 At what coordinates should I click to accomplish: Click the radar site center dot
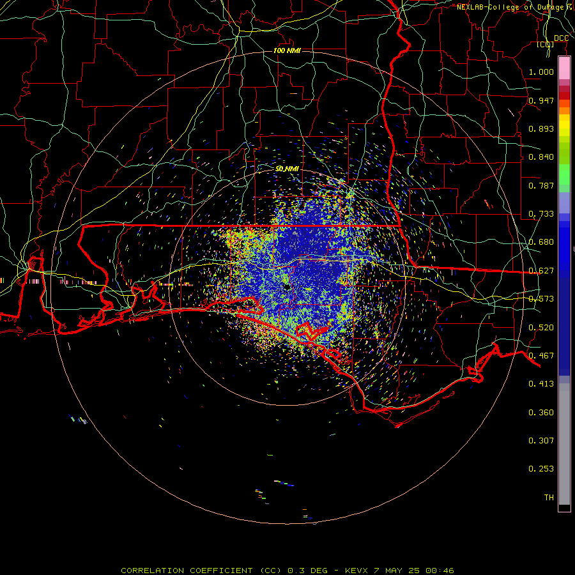click(287, 288)
